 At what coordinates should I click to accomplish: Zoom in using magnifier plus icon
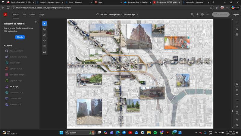237,120
